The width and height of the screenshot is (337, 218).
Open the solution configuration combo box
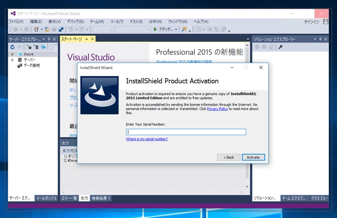coord(103,29)
